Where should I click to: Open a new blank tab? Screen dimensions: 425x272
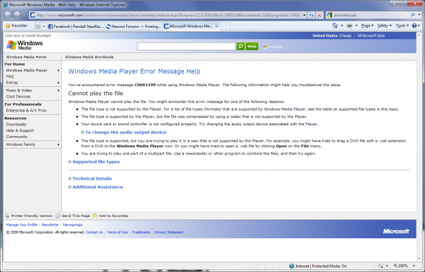pos(226,27)
